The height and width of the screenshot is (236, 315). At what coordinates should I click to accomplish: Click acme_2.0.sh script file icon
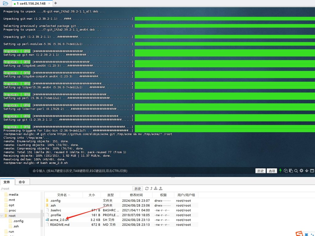[x=47, y=220]
